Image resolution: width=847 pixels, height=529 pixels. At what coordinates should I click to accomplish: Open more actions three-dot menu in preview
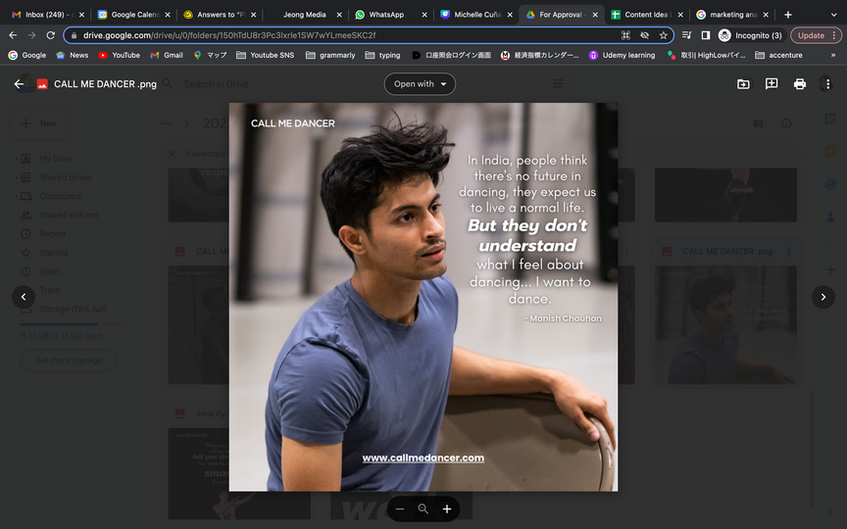[827, 84]
